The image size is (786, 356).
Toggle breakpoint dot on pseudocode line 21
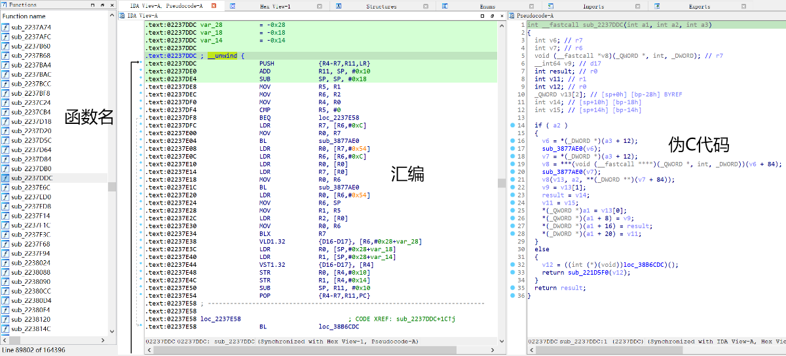pos(512,180)
